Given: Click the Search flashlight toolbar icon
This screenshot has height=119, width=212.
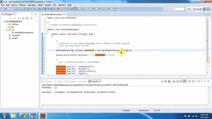Looking at the screenshot, I should click(65, 9).
